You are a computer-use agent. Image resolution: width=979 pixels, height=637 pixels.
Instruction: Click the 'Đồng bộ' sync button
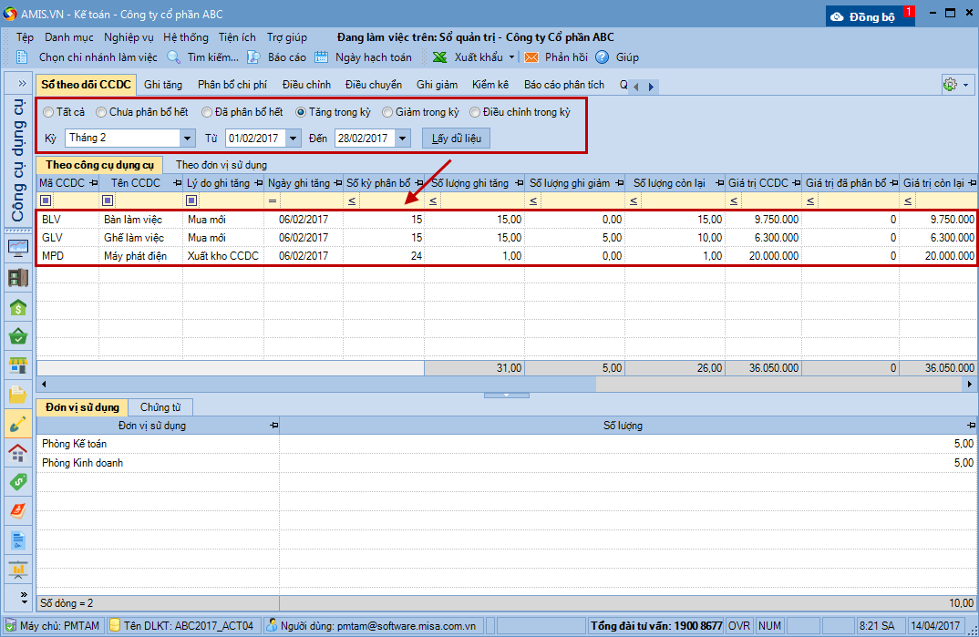pos(871,16)
